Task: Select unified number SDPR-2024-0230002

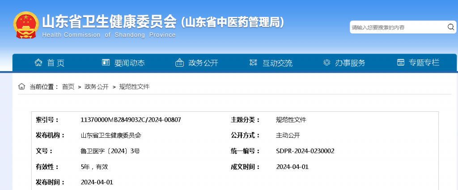Action: click(305, 151)
